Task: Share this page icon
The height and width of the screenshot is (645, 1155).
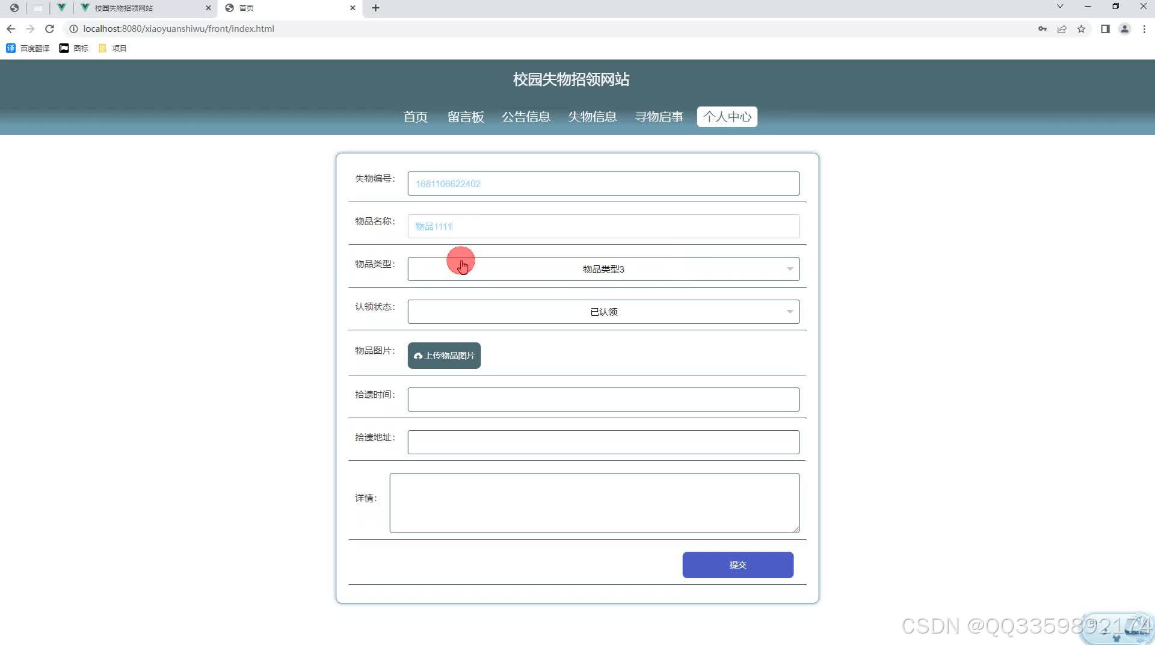Action: pyautogui.click(x=1062, y=29)
